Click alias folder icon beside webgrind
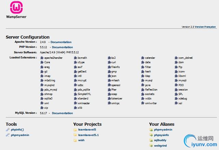Viewport: 219px width, 150px height. tap(151, 146)
